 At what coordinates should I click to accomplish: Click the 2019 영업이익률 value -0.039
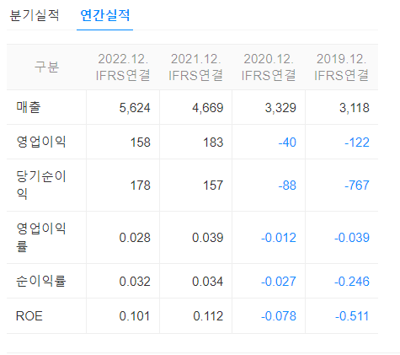(x=352, y=238)
